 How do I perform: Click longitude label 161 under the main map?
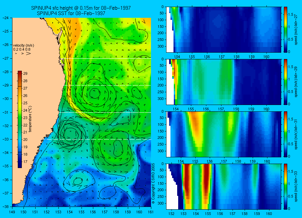click(151, 212)
